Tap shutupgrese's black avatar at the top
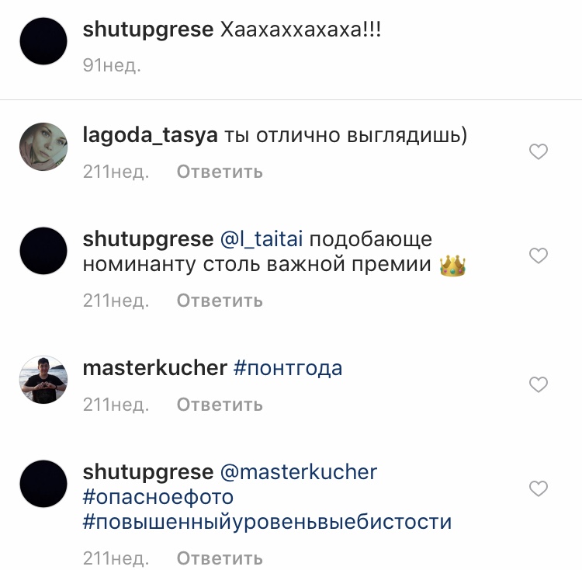Viewport: 582px width, 570px height. (x=43, y=41)
